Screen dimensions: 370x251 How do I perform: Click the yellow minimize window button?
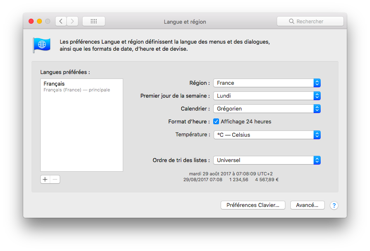point(39,21)
